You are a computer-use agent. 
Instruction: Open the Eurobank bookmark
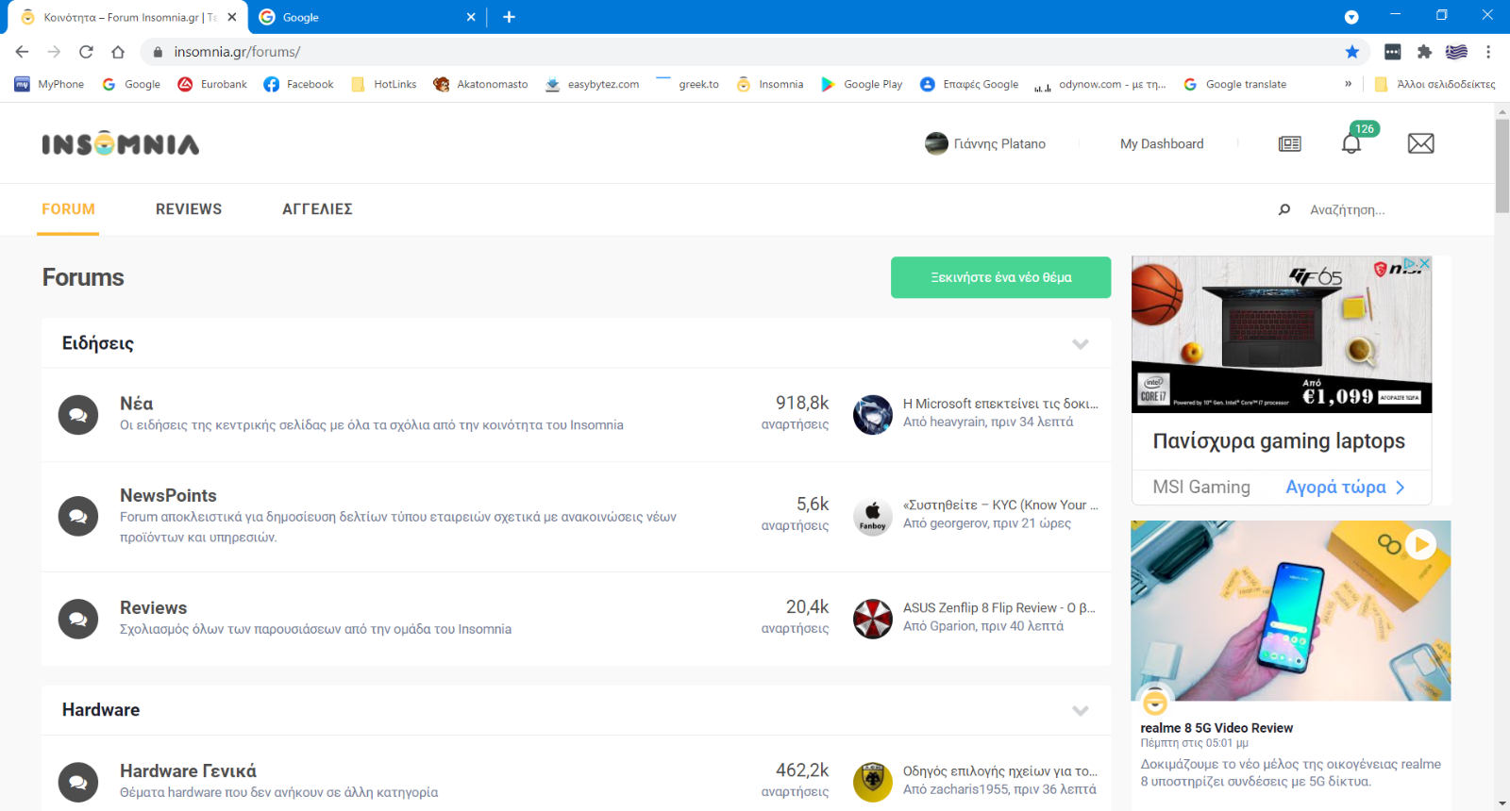pos(212,84)
